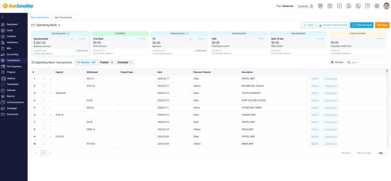Open the notifications bell icon

click(349, 6)
